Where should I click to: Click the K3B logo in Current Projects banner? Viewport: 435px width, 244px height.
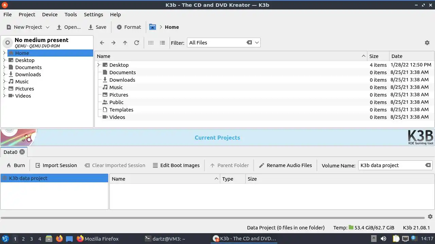421,137
